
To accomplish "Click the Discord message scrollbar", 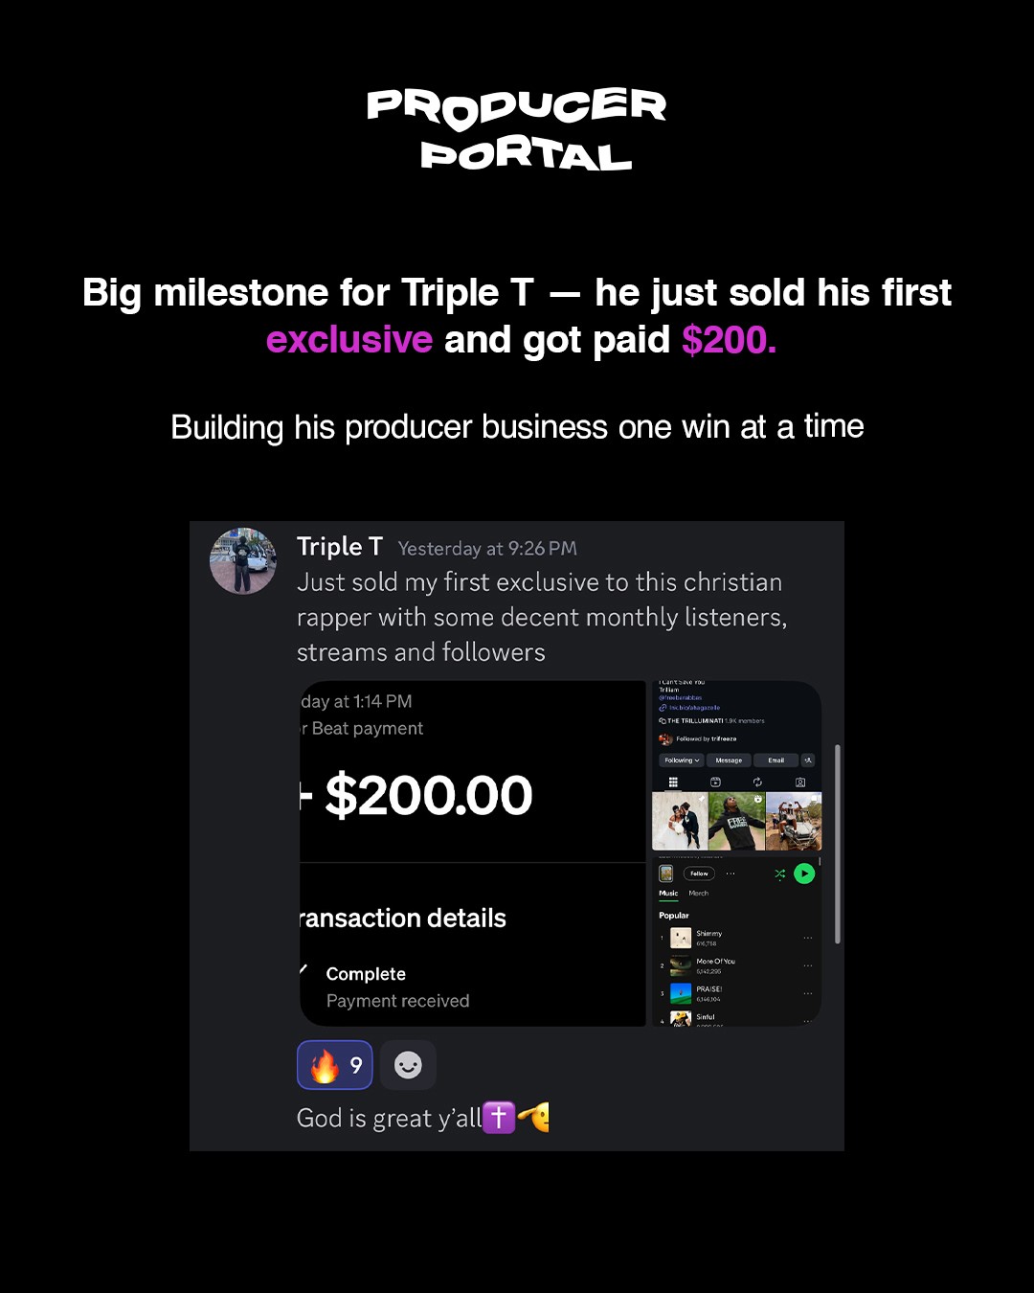I will pyautogui.click(x=838, y=844).
